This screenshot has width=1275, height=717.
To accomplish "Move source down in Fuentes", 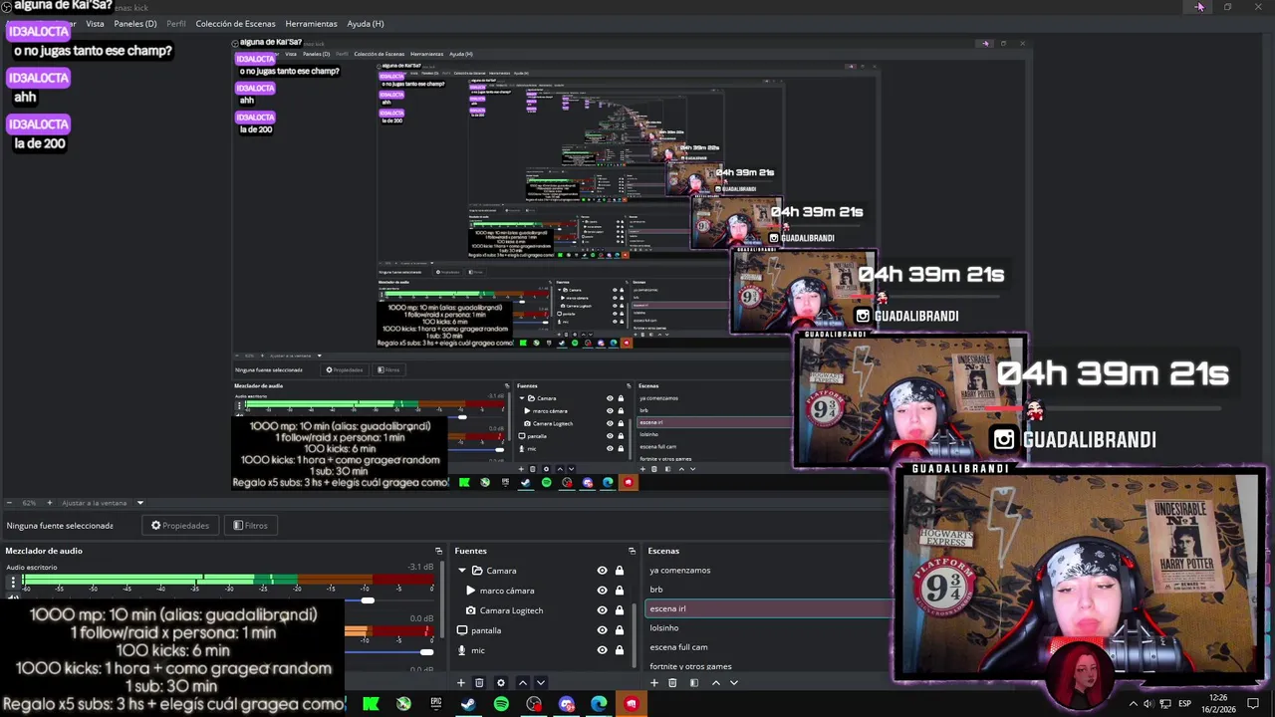I will (x=541, y=683).
